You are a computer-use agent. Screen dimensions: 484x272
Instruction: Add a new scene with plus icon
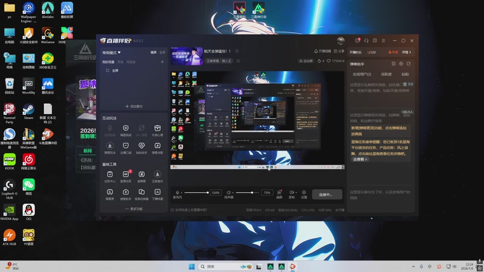click(162, 62)
